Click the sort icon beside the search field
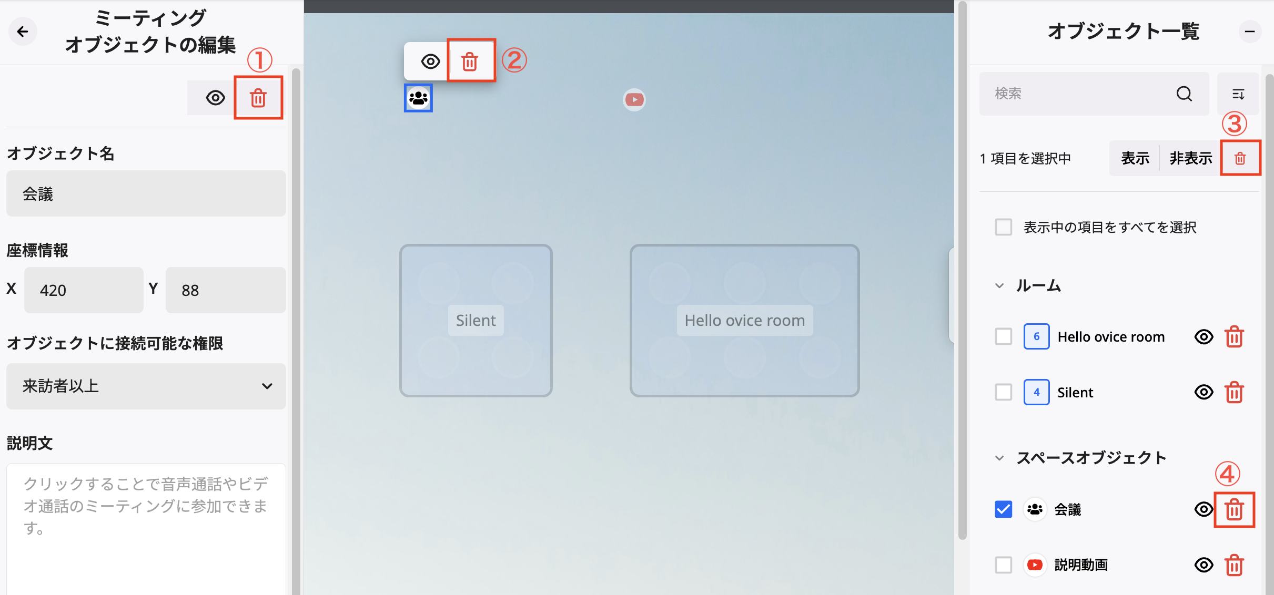 [x=1239, y=94]
